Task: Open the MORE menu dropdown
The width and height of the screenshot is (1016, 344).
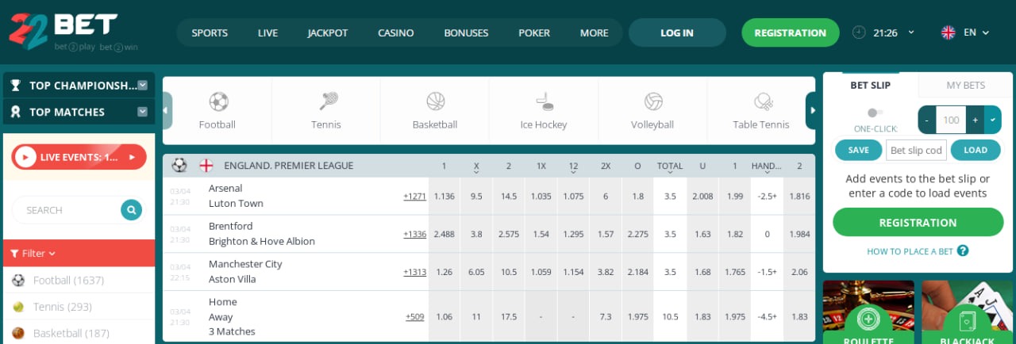Action: [594, 32]
